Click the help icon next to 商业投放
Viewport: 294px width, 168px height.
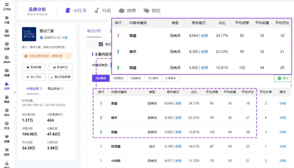(x=62, y=88)
